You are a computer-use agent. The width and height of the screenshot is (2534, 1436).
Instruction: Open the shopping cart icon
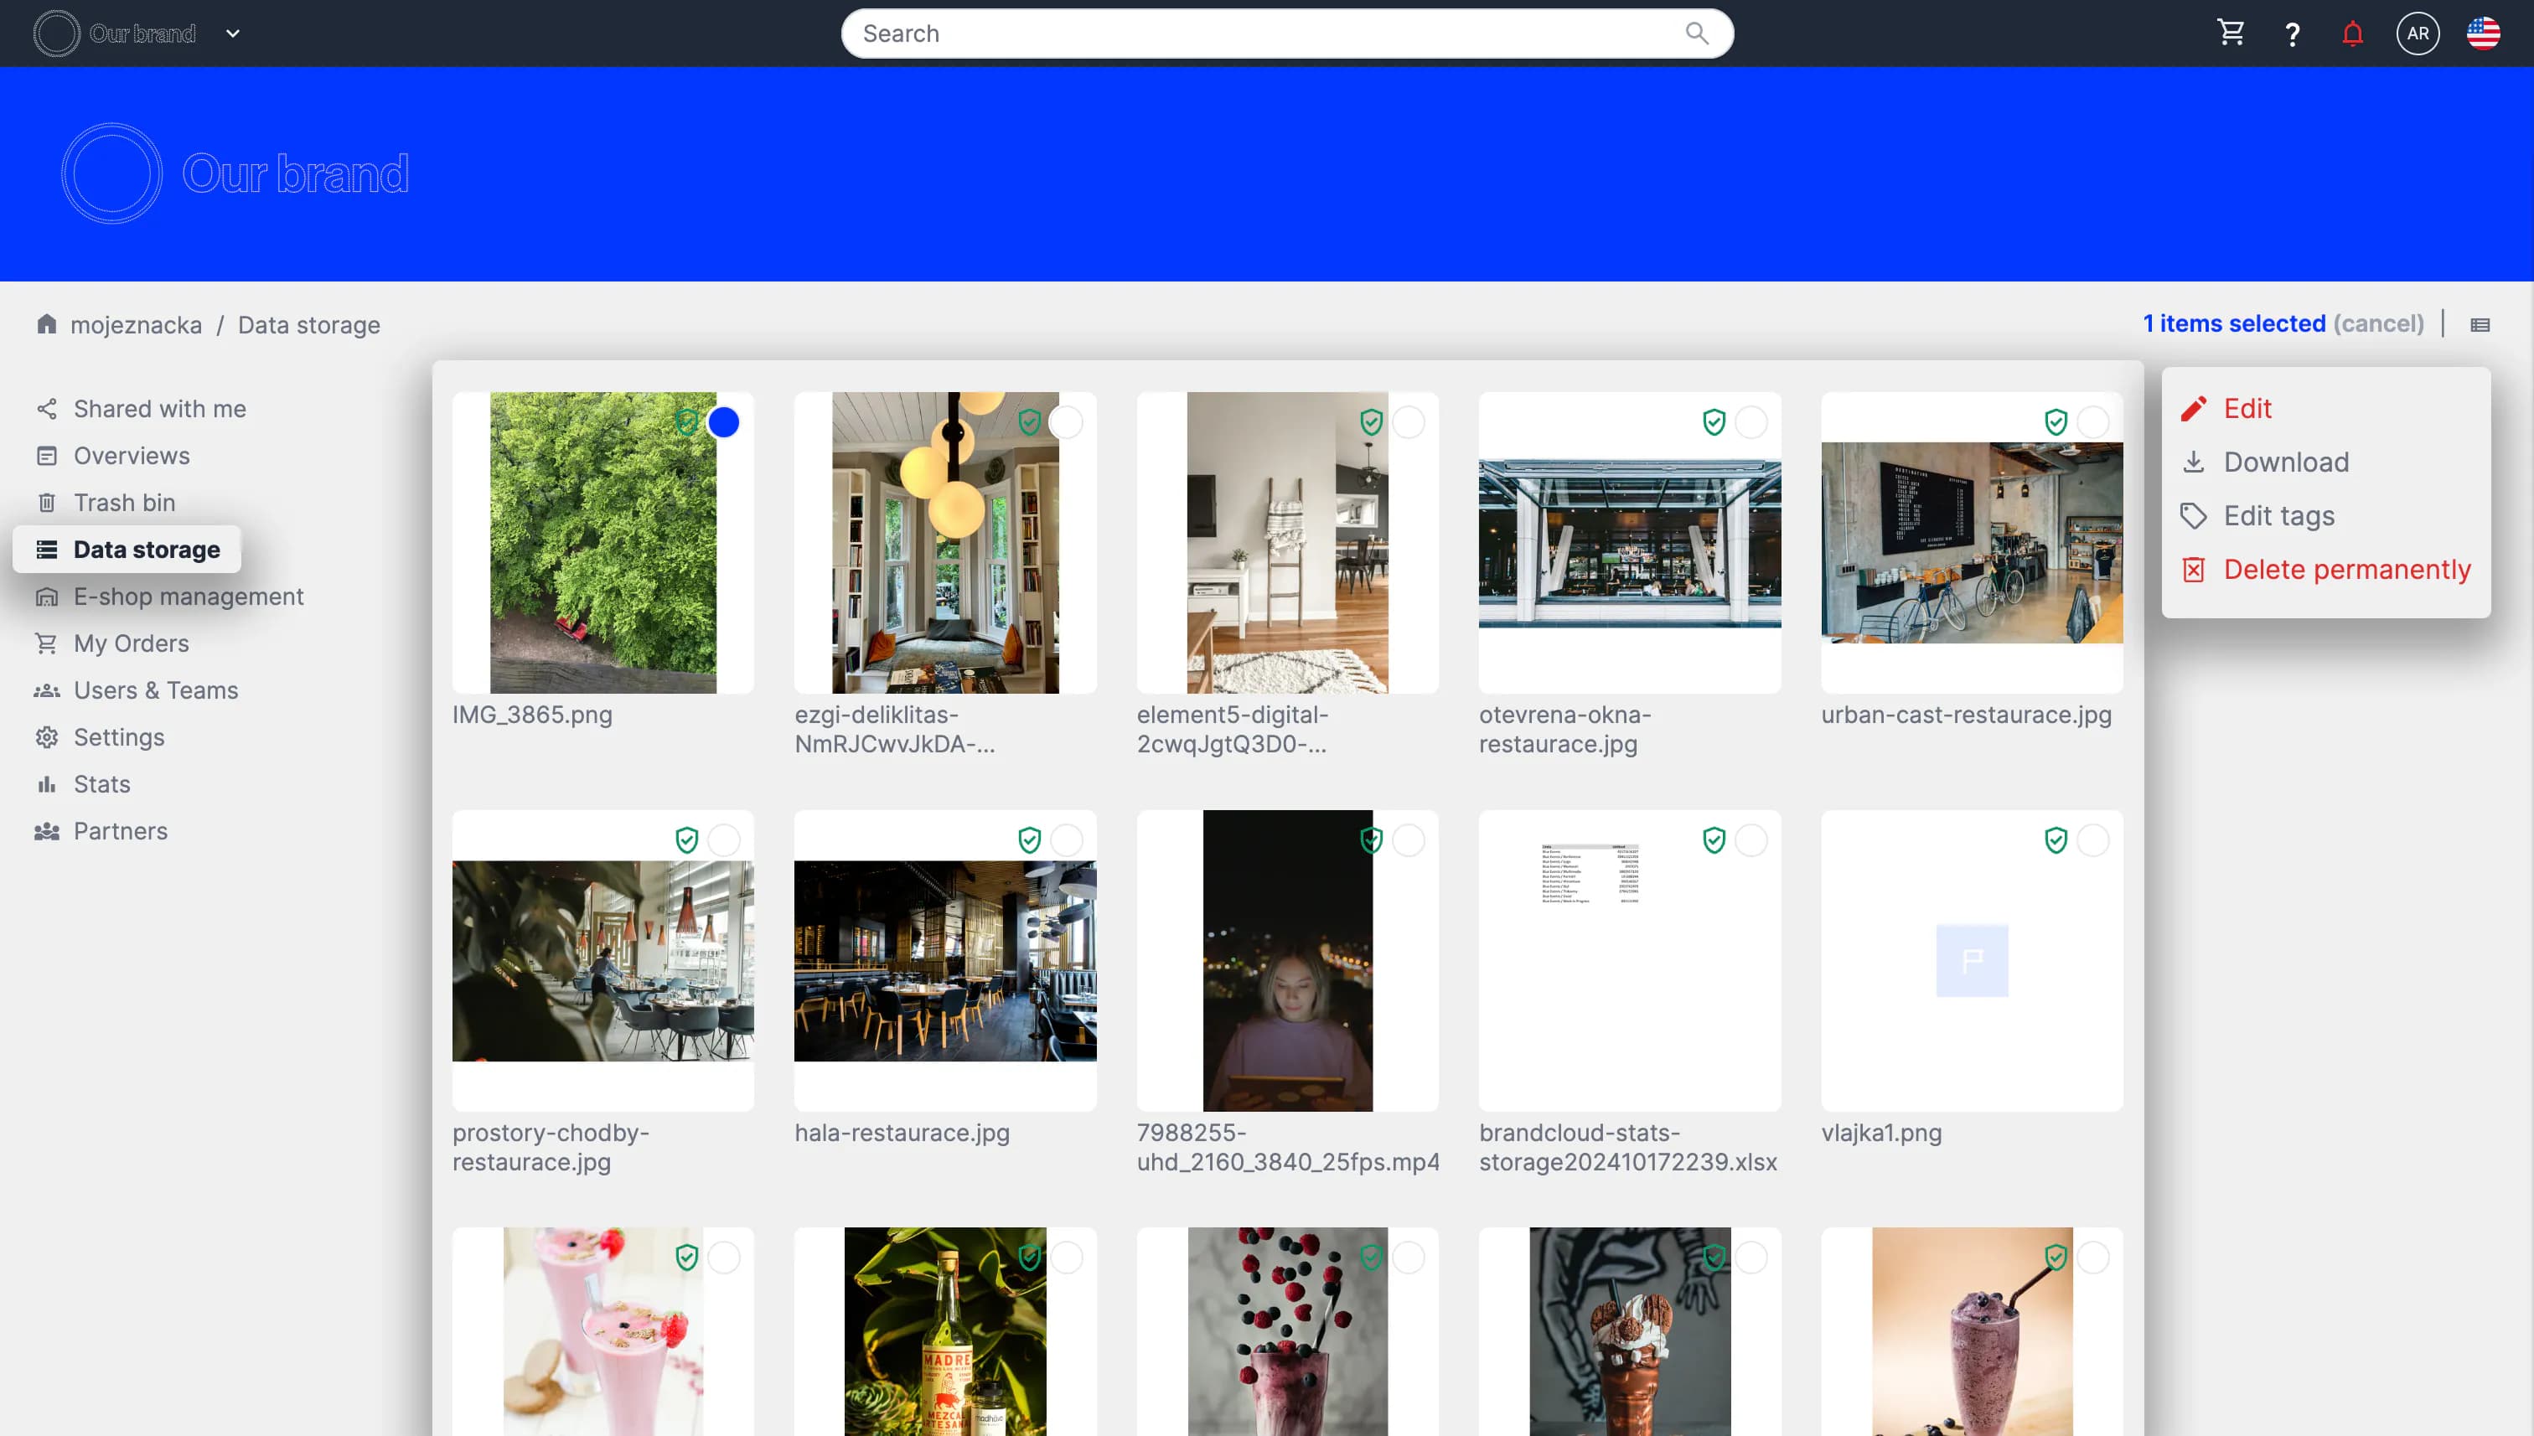point(2230,34)
